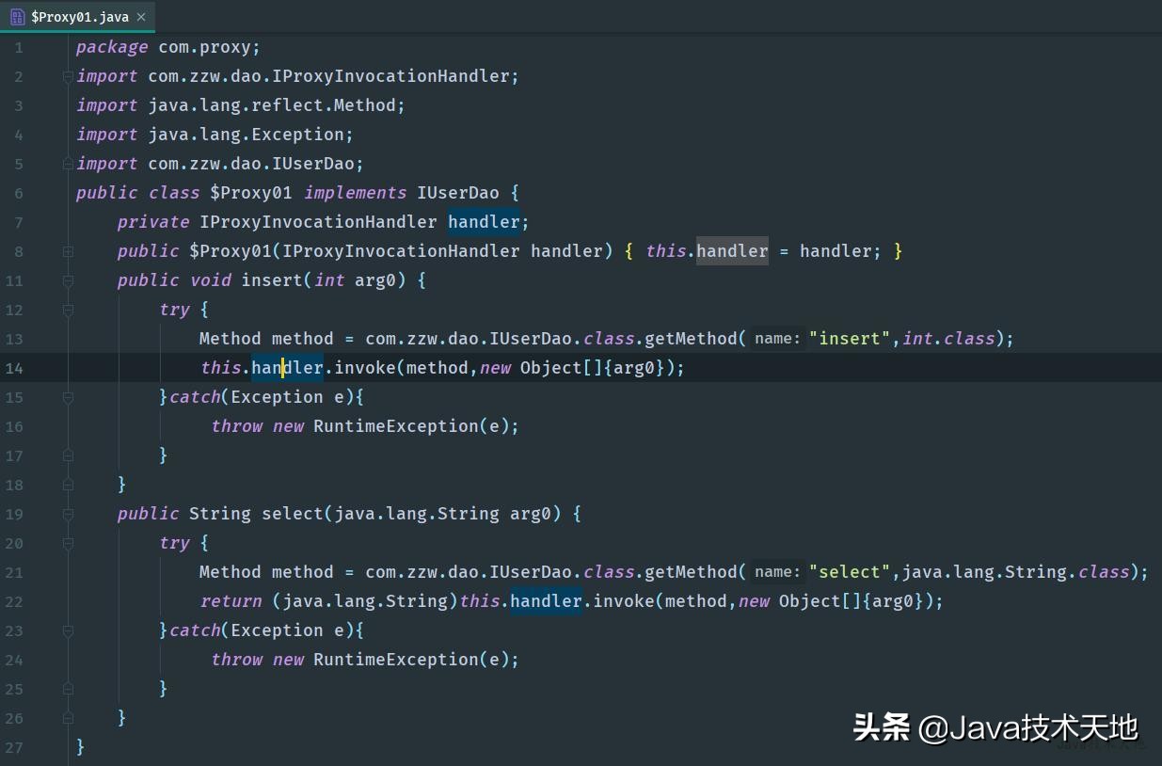Select the $Proxy01.java tab label
Image resolution: width=1162 pixels, height=766 pixels.
click(x=80, y=16)
